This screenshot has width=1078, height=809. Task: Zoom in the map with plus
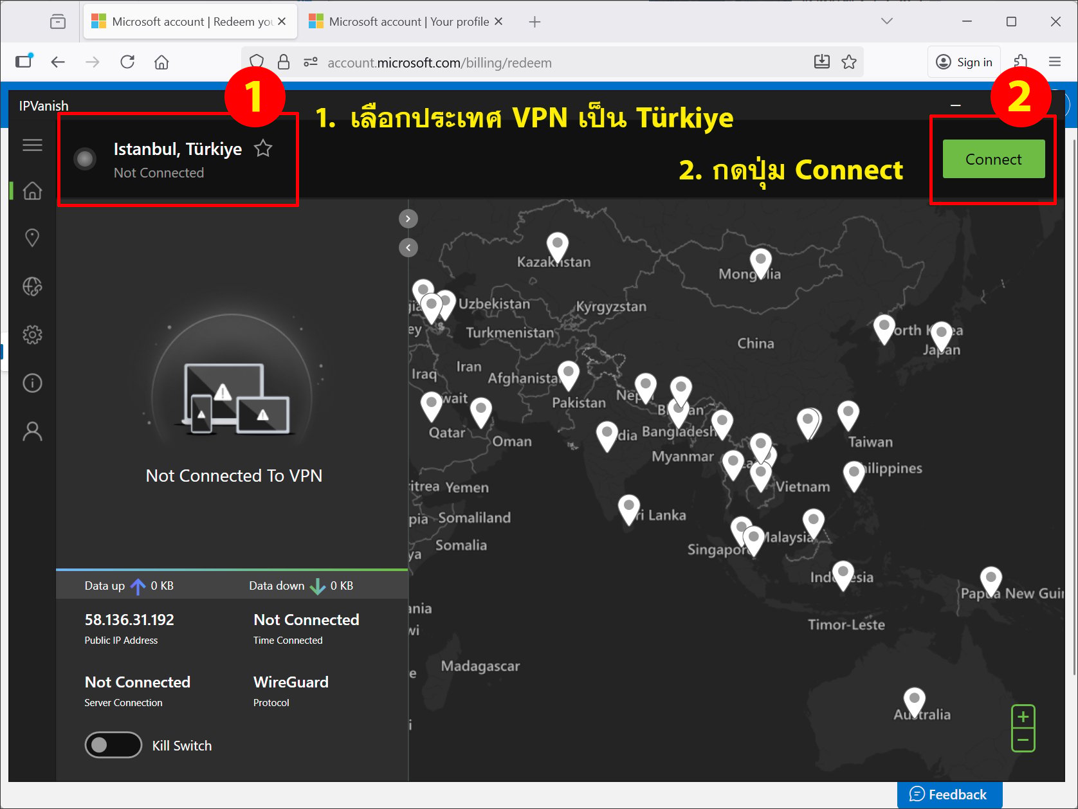[1023, 717]
